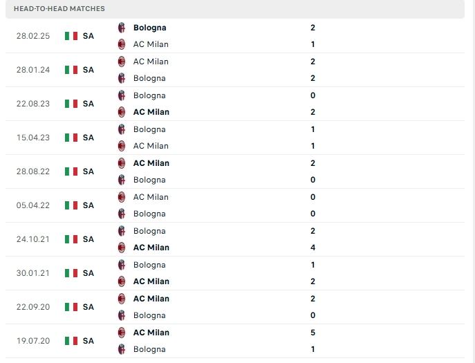
Task: Click AC Milan crest in 22.08.23 match
Action: click(122, 112)
